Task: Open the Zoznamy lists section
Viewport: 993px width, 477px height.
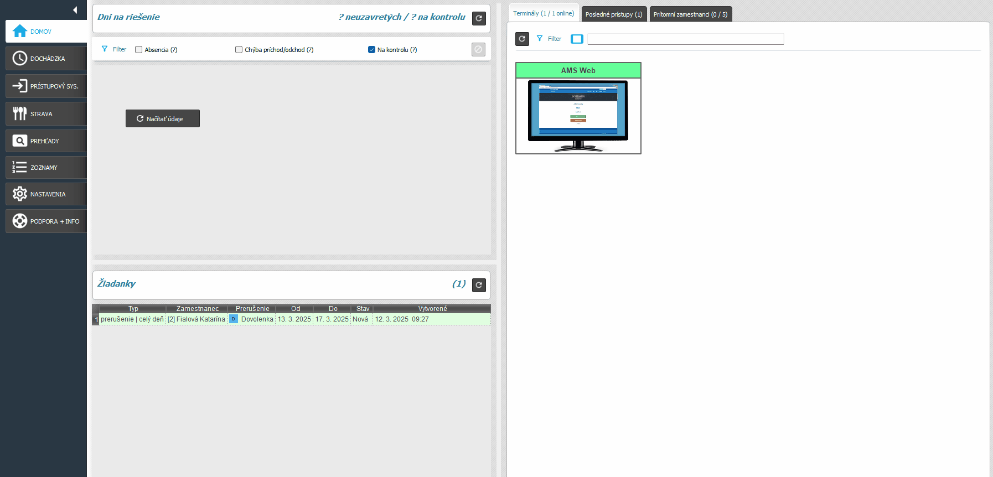Action: (46, 168)
